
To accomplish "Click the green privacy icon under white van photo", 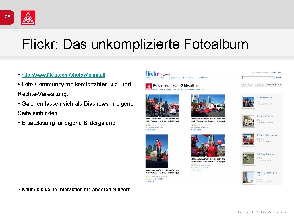I will click(x=192, y=125).
